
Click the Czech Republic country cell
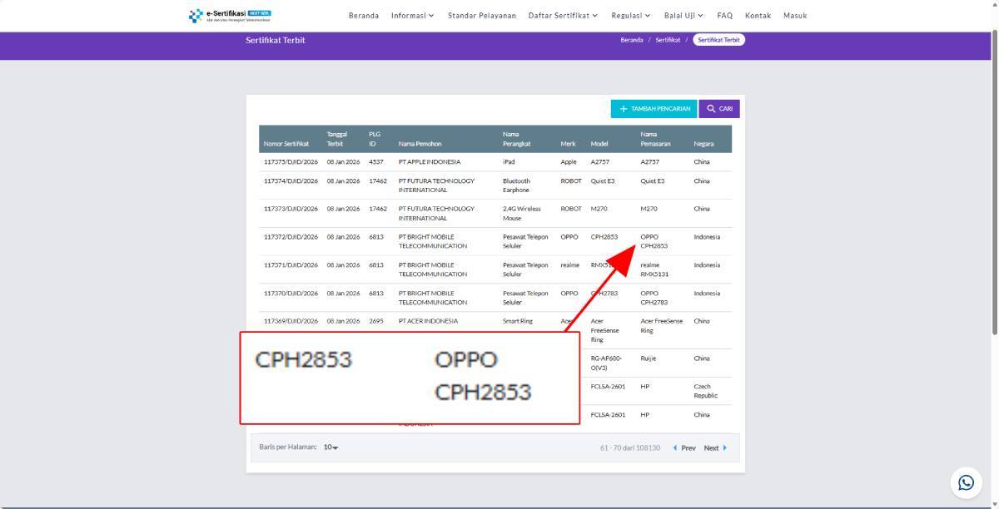click(x=708, y=391)
